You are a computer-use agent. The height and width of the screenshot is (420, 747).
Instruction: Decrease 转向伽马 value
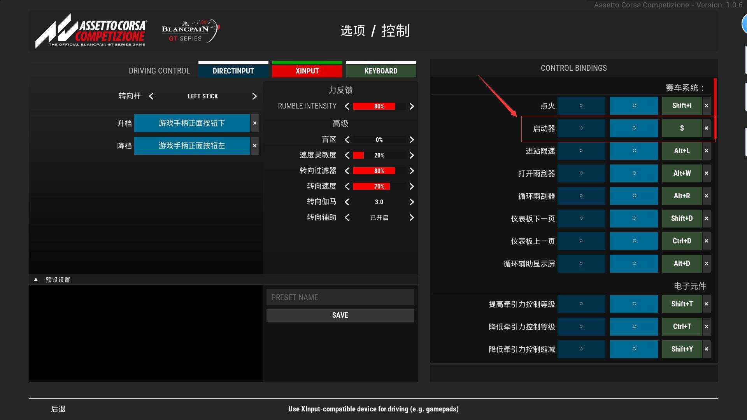(347, 202)
